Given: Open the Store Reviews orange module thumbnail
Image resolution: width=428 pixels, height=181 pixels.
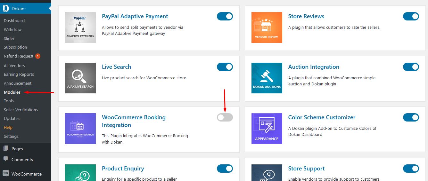Looking at the screenshot, I should point(267,28).
